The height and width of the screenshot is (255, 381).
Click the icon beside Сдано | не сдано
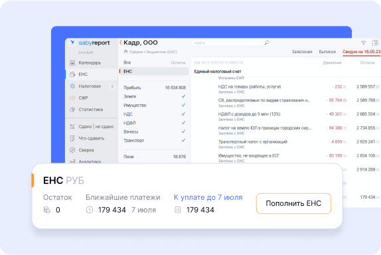point(72,126)
